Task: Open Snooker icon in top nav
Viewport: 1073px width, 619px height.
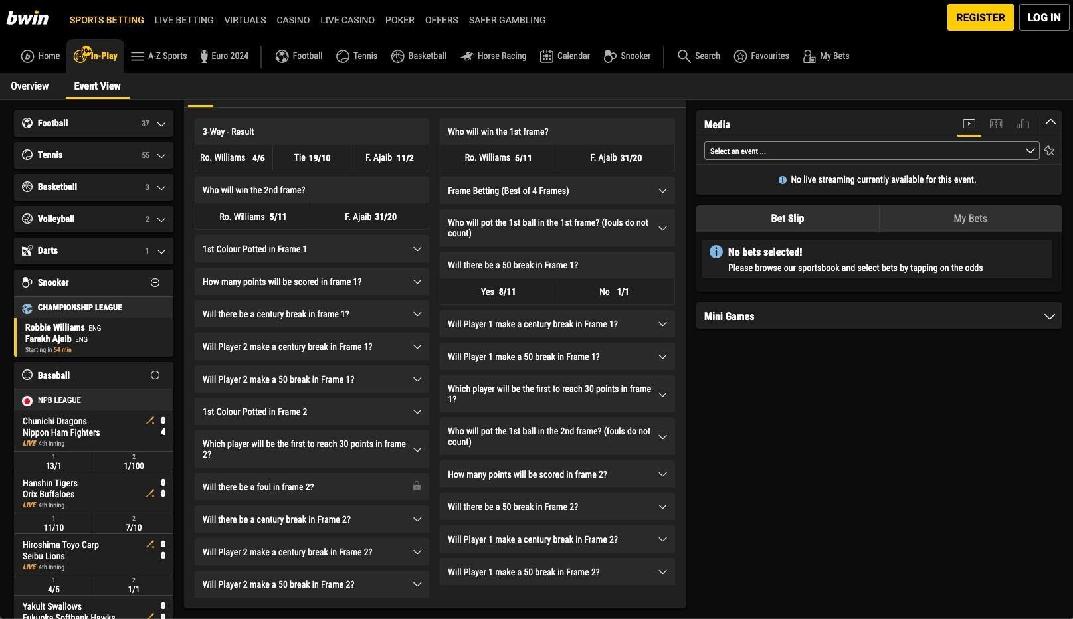Action: [610, 56]
